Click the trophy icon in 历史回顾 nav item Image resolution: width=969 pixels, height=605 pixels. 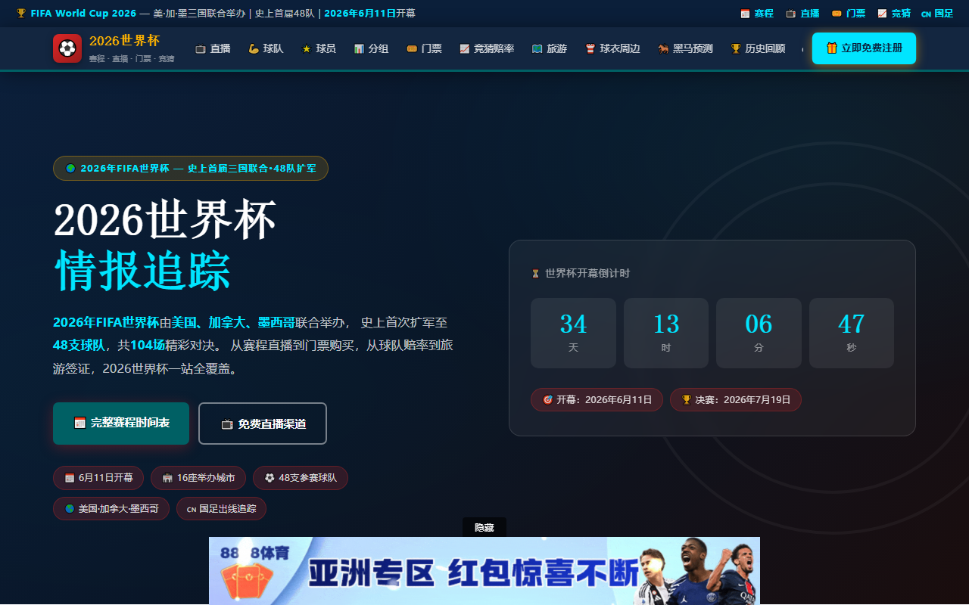click(736, 48)
